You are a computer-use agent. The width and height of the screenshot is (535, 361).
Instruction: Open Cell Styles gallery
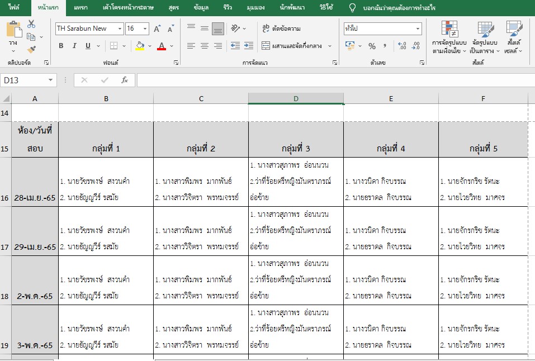514,37
